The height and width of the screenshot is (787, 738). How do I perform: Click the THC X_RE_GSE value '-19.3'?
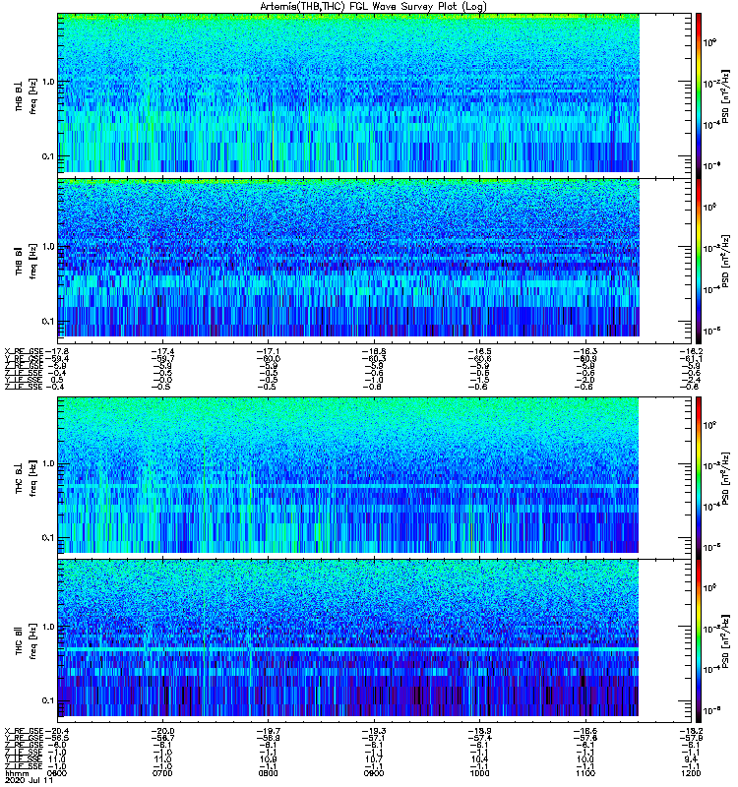374,731
